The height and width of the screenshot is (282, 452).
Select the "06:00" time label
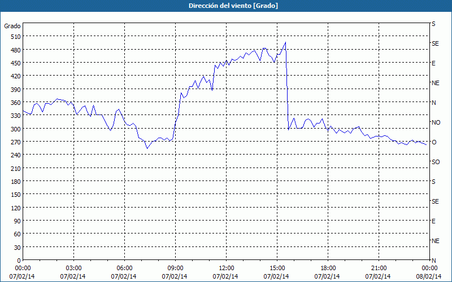click(x=124, y=268)
